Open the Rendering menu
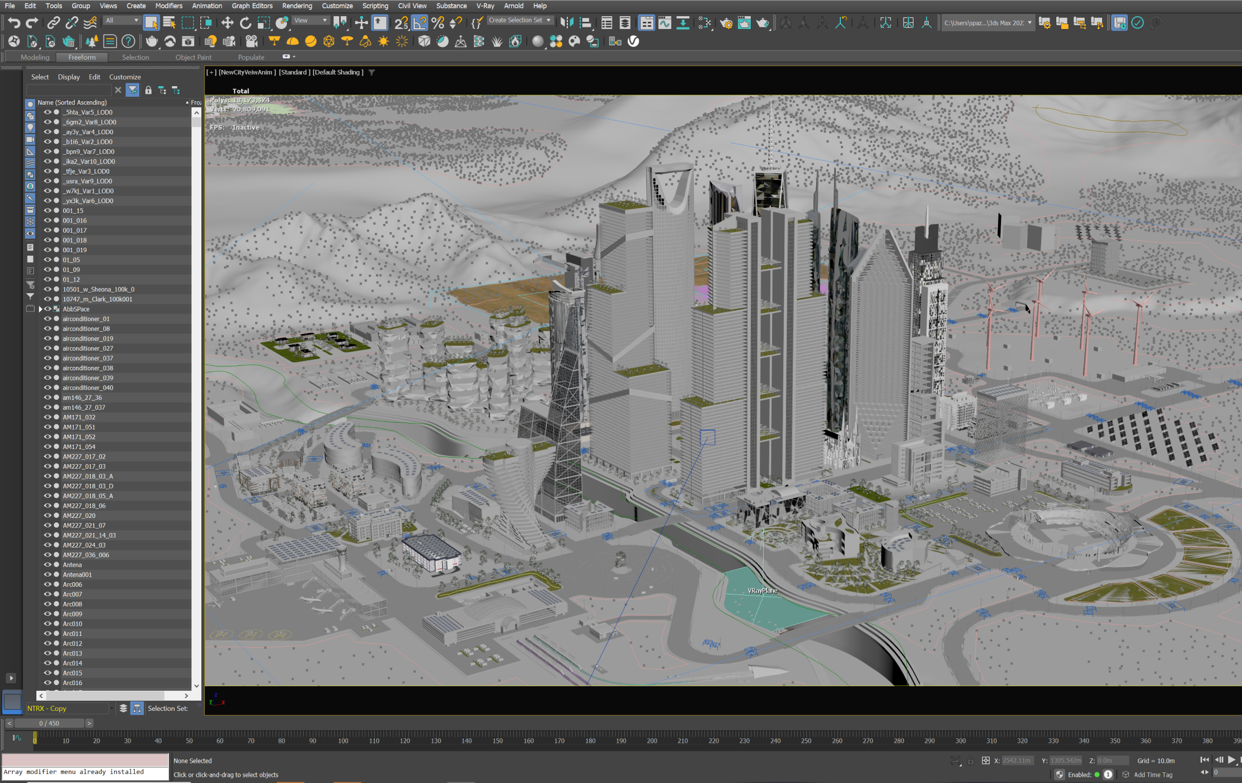The width and height of the screenshot is (1242, 783). click(297, 6)
